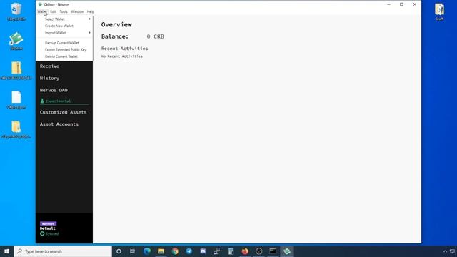Click the 0 CKB balance value
457x257 pixels.
(x=156, y=36)
